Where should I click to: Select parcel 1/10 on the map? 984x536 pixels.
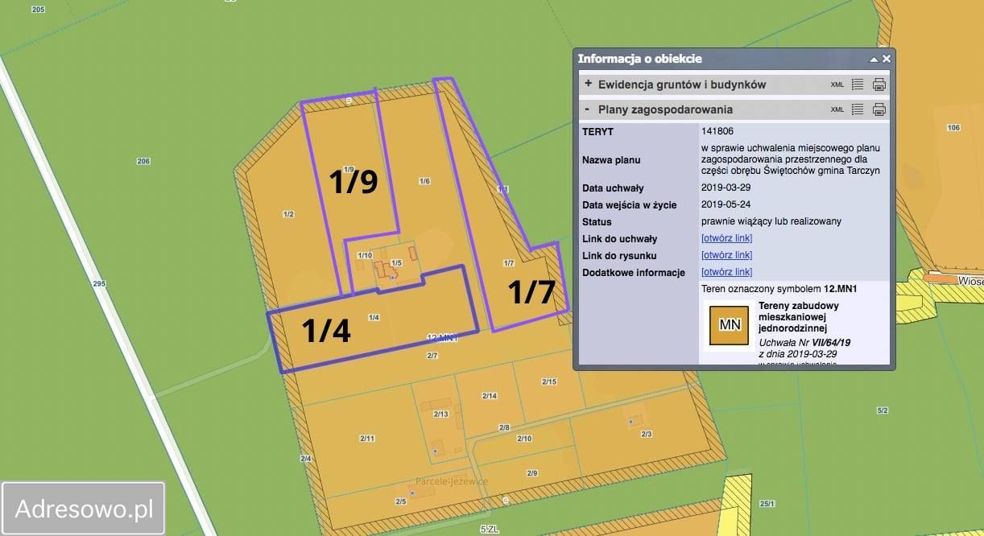(x=365, y=256)
